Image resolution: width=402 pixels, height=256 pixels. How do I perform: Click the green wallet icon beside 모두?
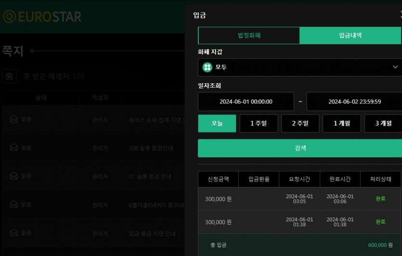(207, 67)
